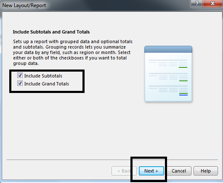The height and width of the screenshot is (183, 223).
Task: Click the report preview illustration
Action: 168,74
